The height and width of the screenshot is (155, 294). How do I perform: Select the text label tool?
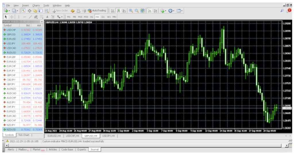coord(47,17)
